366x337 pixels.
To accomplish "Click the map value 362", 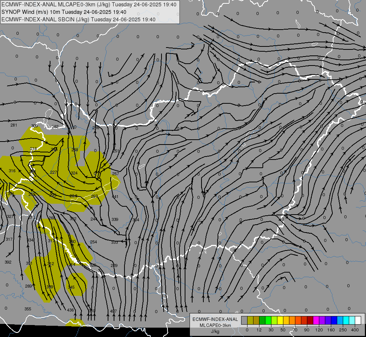I will point(55,127).
